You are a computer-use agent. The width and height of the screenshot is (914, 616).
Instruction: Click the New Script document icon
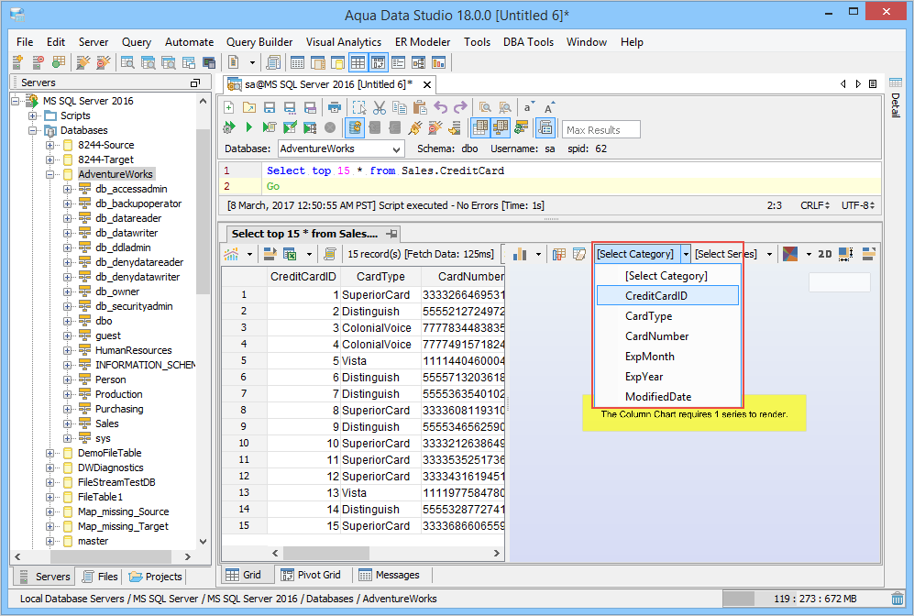coord(233,62)
